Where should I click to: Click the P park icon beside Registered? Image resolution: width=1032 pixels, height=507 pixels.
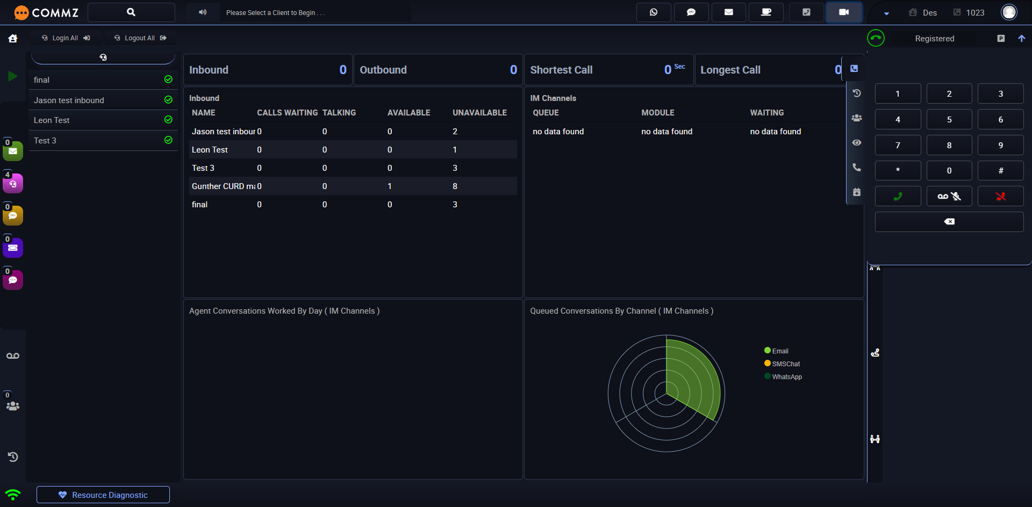[1001, 39]
